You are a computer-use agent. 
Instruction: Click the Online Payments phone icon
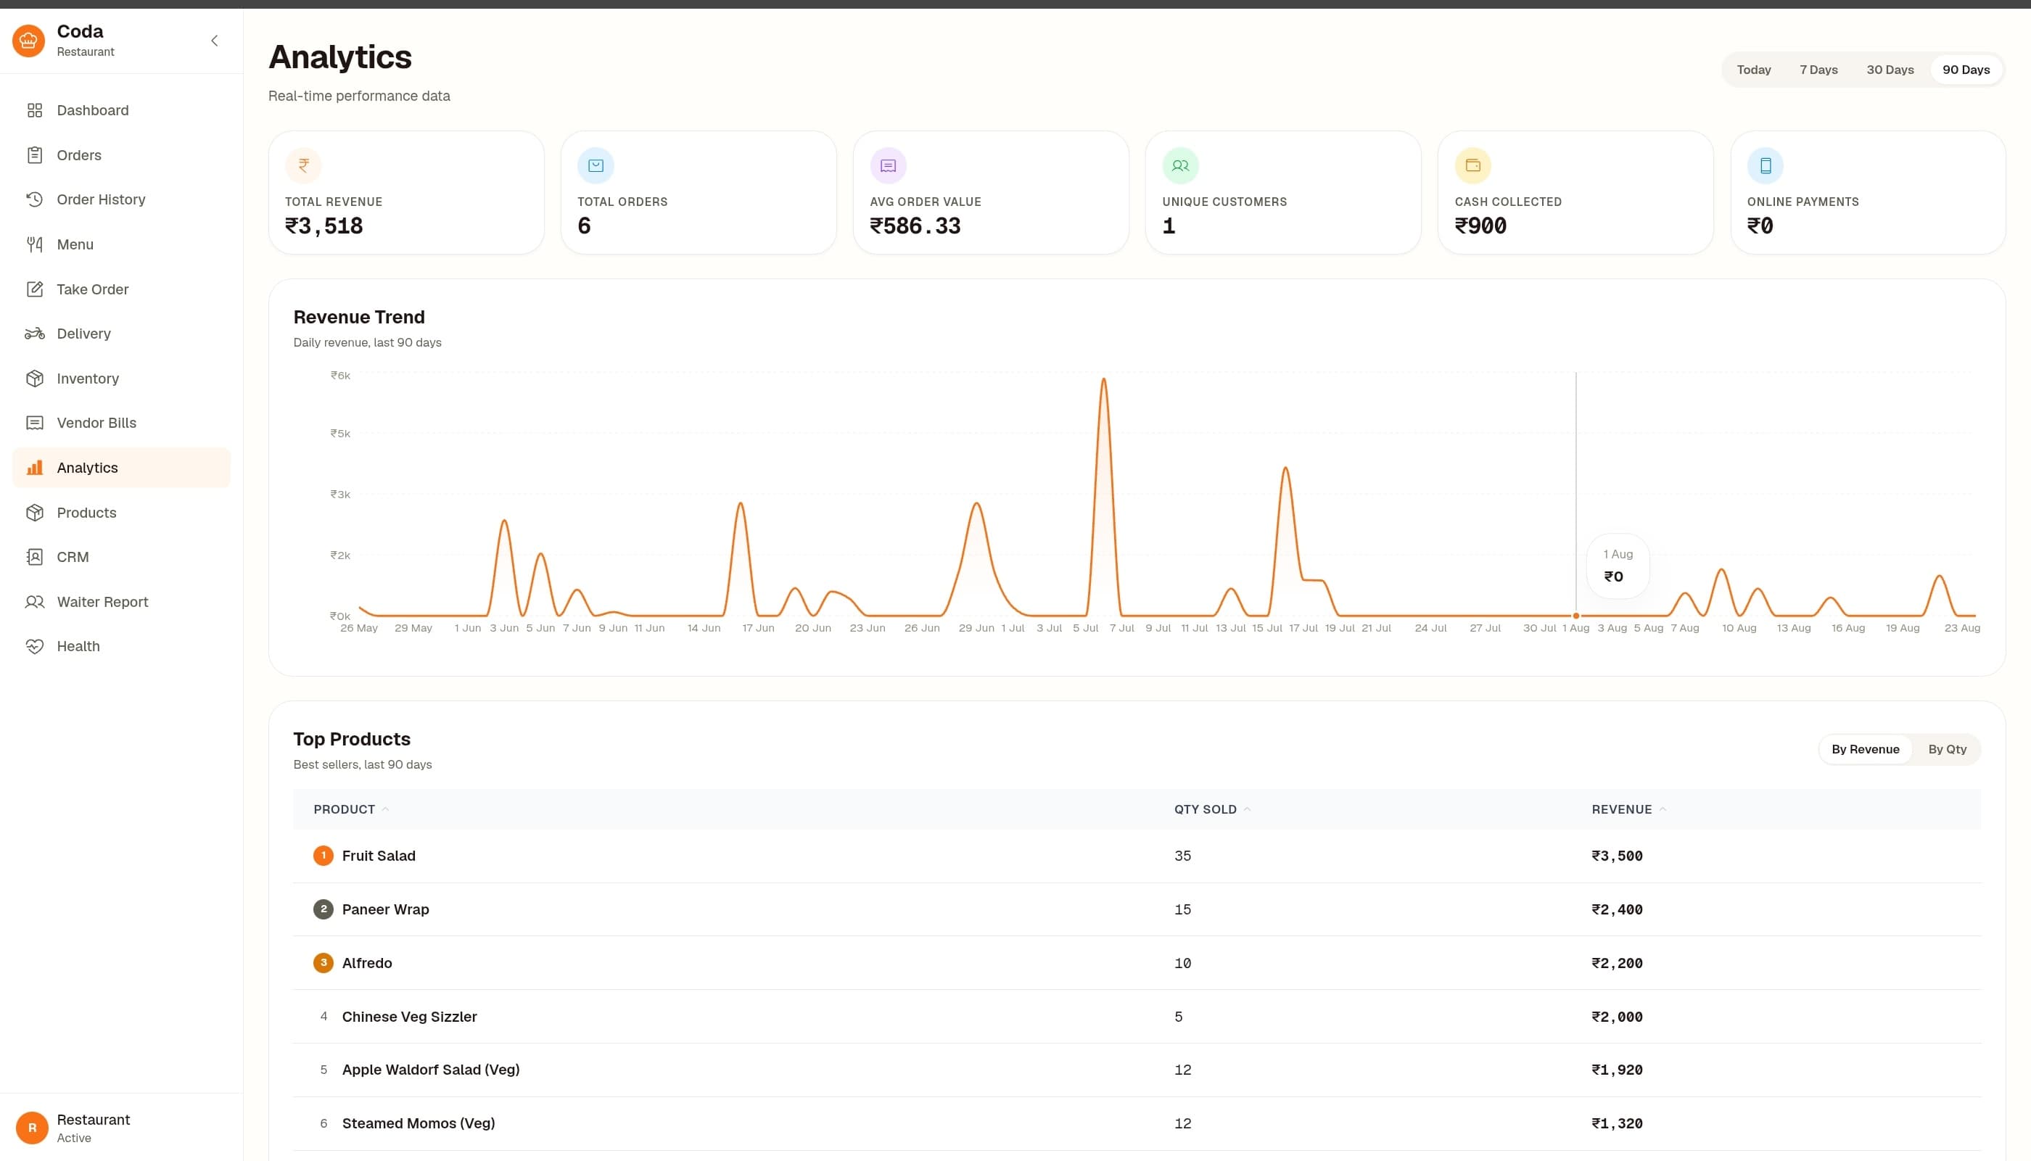[1766, 166]
